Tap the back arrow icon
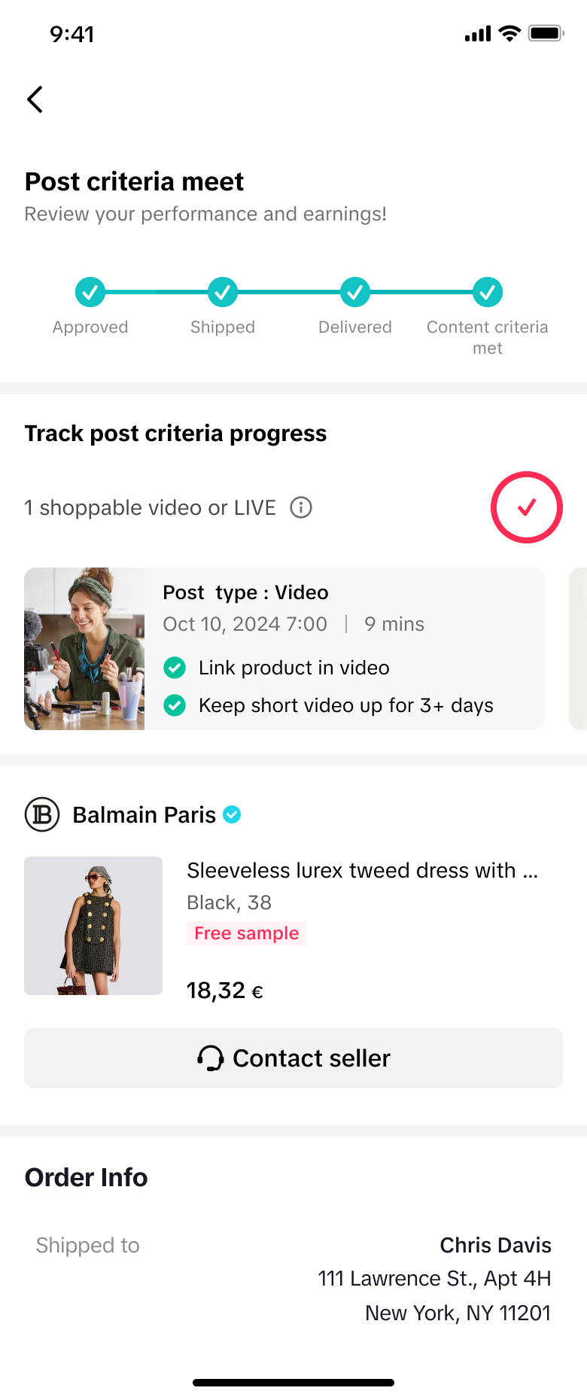The width and height of the screenshot is (587, 1400). pyautogui.click(x=35, y=99)
